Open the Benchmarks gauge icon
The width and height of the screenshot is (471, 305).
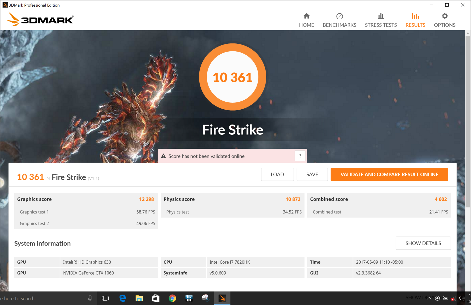[x=340, y=16]
